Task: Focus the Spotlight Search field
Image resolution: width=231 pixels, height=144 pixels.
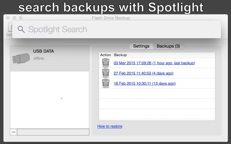Action: pos(117,29)
